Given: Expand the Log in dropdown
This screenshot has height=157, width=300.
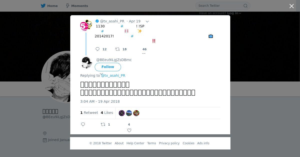Looking at the screenshot, I should point(234,13).
